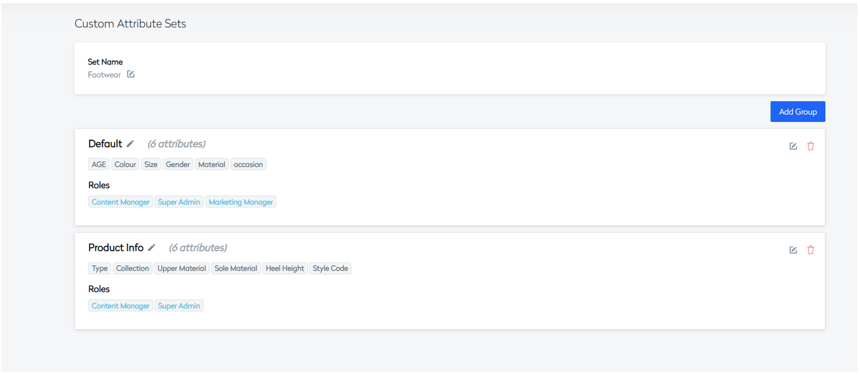Rename the Default group with pencil icon
The height and width of the screenshot is (375, 860).
click(130, 144)
